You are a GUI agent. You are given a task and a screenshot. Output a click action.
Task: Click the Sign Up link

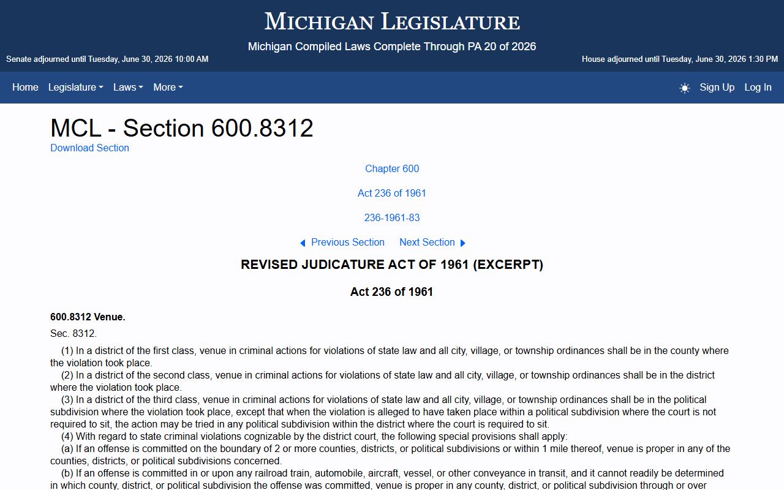[717, 88]
